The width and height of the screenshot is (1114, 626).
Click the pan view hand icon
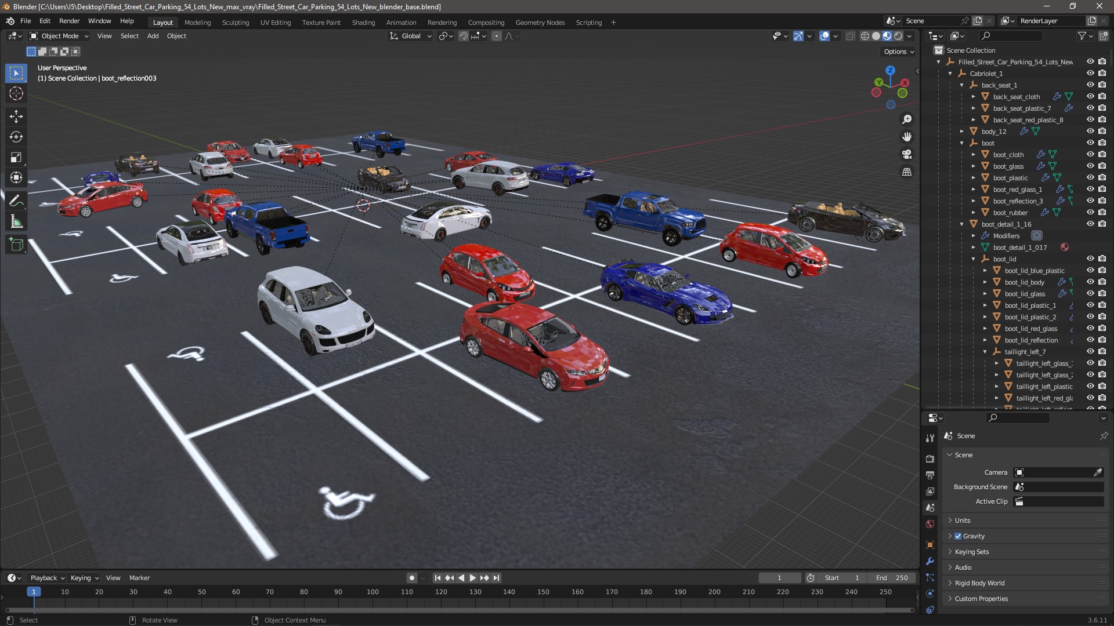906,137
